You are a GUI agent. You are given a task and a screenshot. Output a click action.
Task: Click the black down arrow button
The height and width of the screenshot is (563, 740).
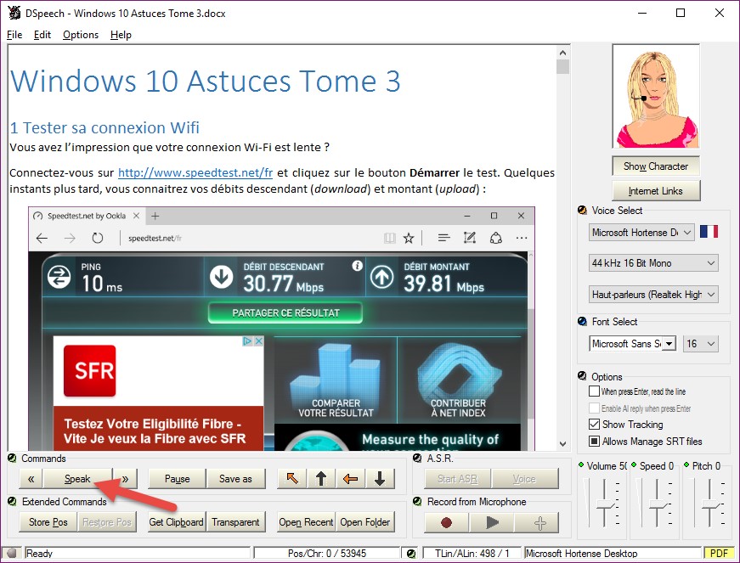379,479
